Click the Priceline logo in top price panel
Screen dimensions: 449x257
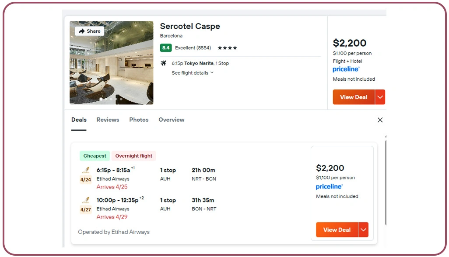(346, 69)
